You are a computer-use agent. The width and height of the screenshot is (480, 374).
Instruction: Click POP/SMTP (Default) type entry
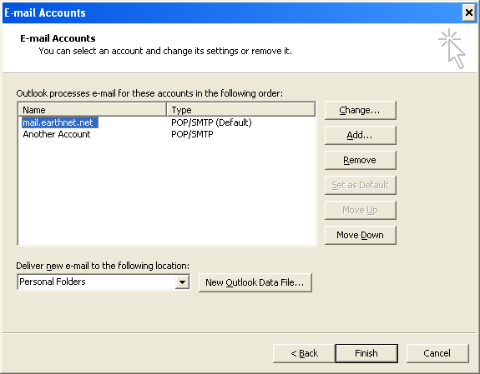[x=211, y=122]
